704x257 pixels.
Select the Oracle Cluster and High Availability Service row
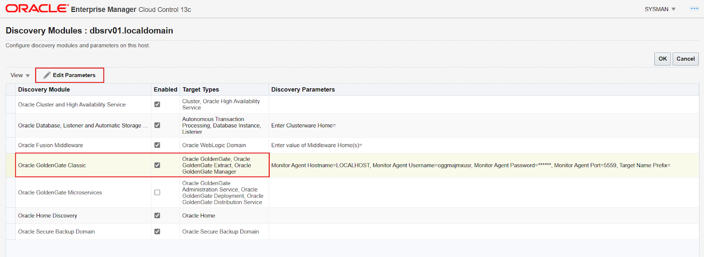click(352, 105)
